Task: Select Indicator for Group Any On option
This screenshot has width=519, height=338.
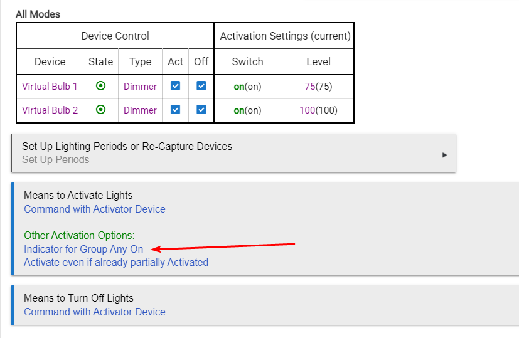Action: (x=83, y=249)
